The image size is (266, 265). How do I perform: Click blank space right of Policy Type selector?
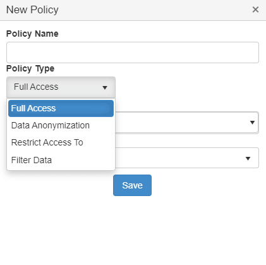(188, 87)
